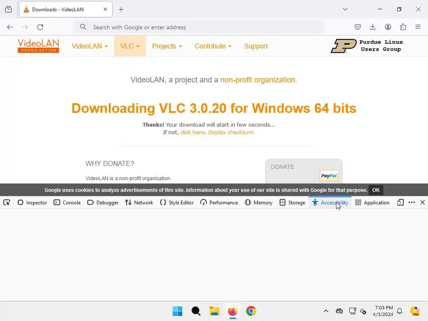
Task: Open File Explorer from taskbar
Action: click(x=214, y=311)
